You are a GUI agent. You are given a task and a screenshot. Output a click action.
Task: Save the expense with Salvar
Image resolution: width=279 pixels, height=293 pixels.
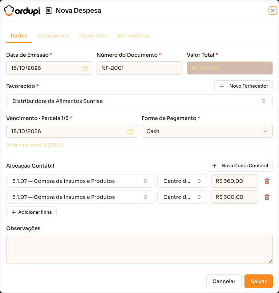(x=259, y=281)
